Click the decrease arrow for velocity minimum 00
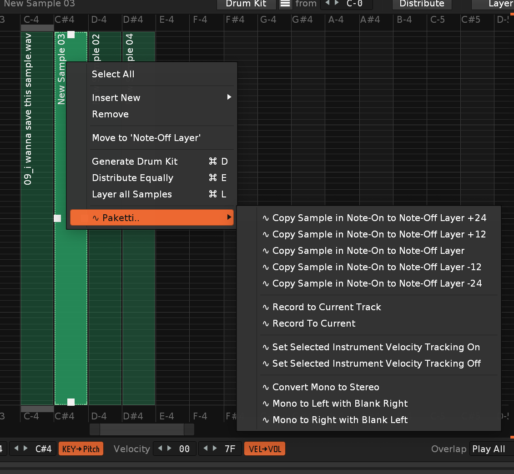This screenshot has height=474, width=514. pyautogui.click(x=160, y=449)
